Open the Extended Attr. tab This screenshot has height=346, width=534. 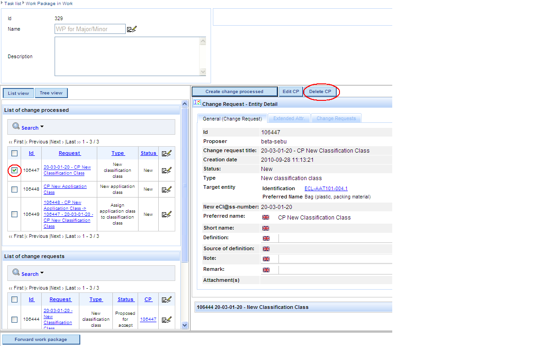click(289, 118)
